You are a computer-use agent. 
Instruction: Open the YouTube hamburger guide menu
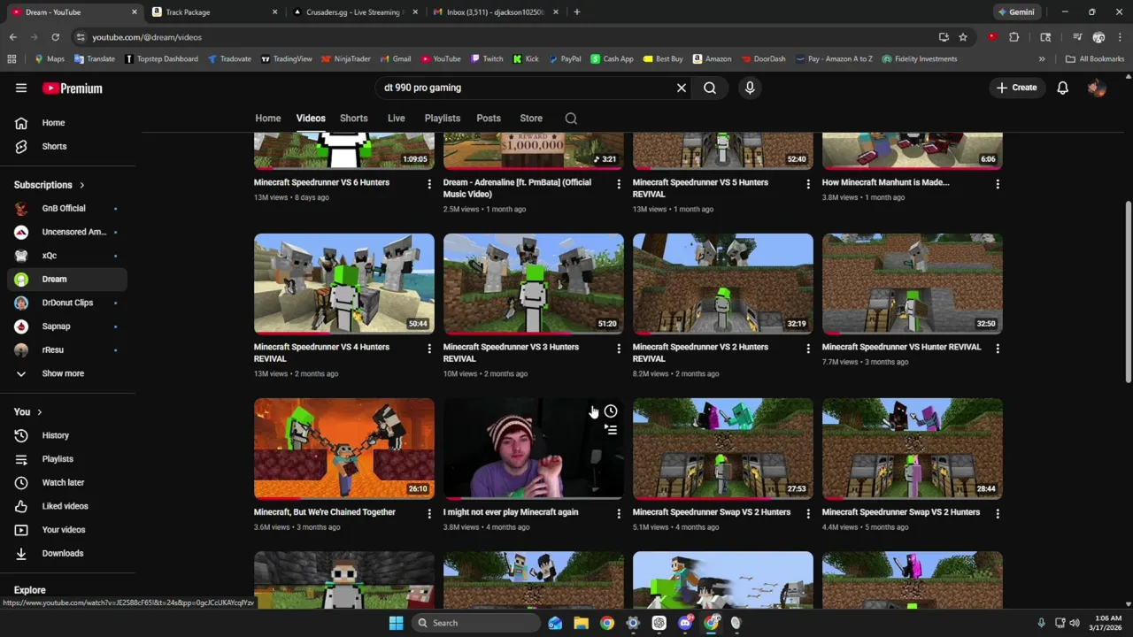(x=21, y=88)
